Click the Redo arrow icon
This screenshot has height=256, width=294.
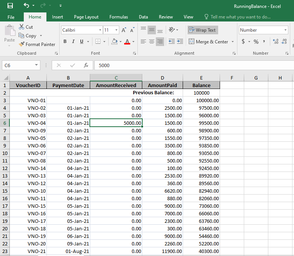pyautogui.click(x=43, y=5)
